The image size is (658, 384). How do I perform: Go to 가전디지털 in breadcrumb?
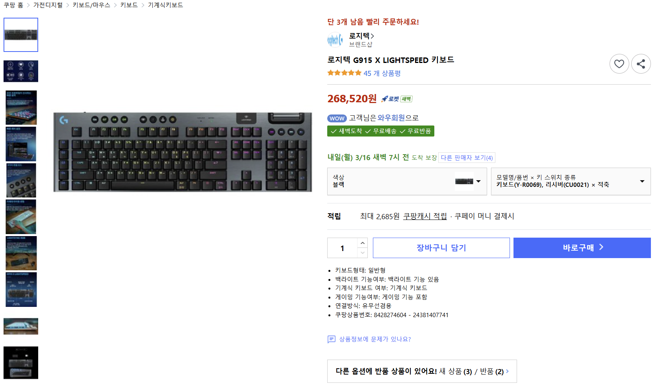(x=48, y=5)
